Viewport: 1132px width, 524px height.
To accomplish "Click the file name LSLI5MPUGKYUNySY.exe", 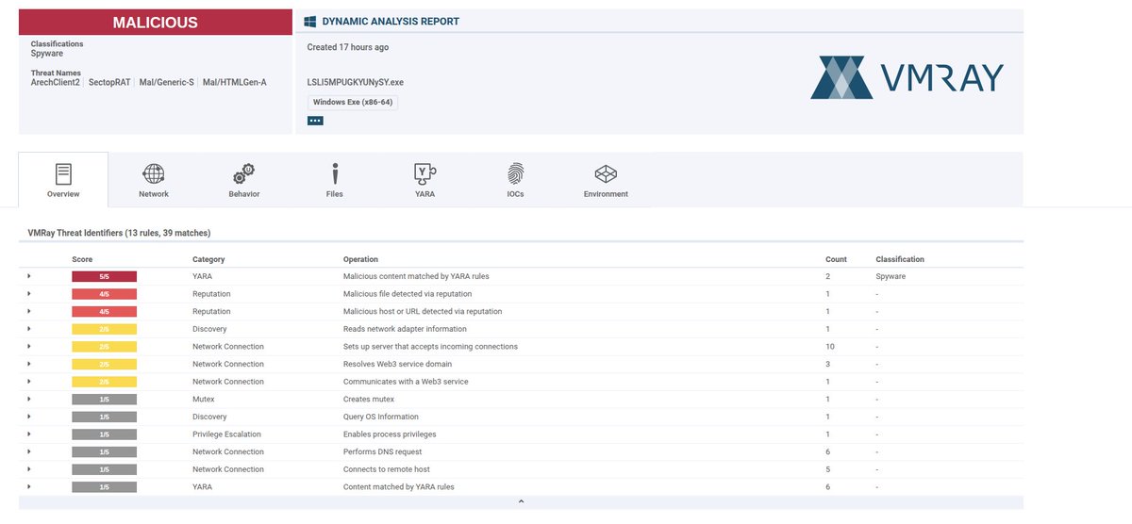I will pyautogui.click(x=356, y=82).
